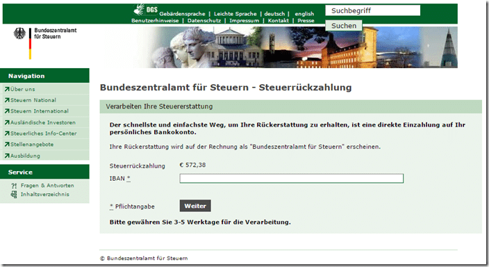
Task: Open Ausländische Investoren in navigation
Action: click(43, 122)
